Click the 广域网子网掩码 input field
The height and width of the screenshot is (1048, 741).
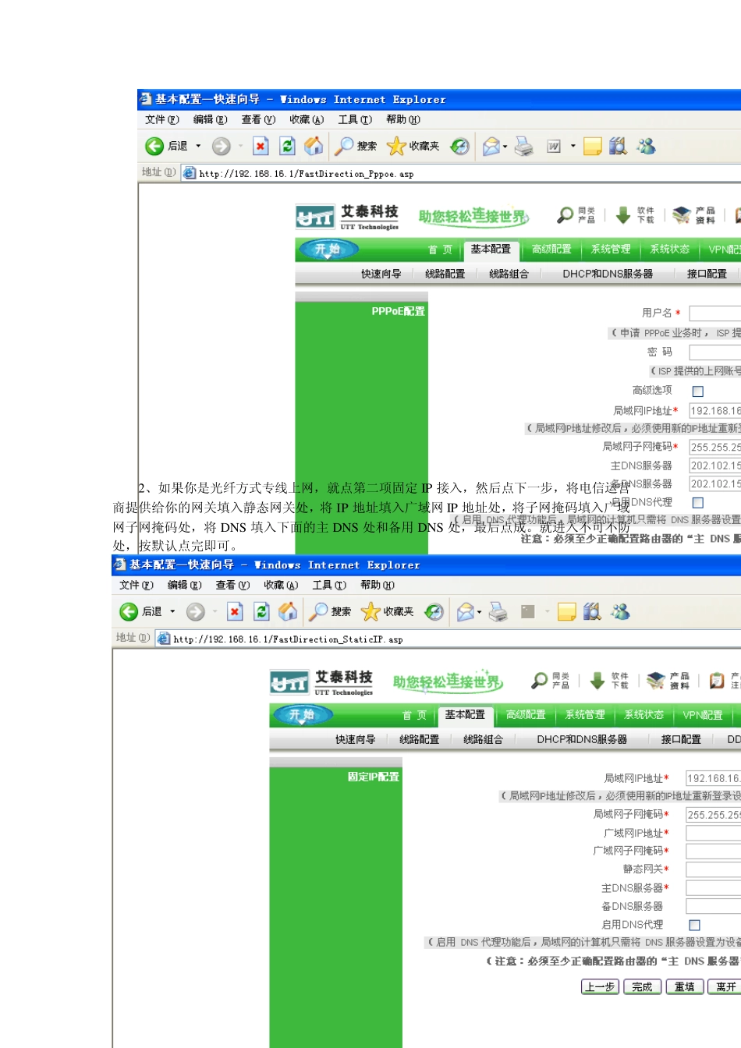coord(714,851)
